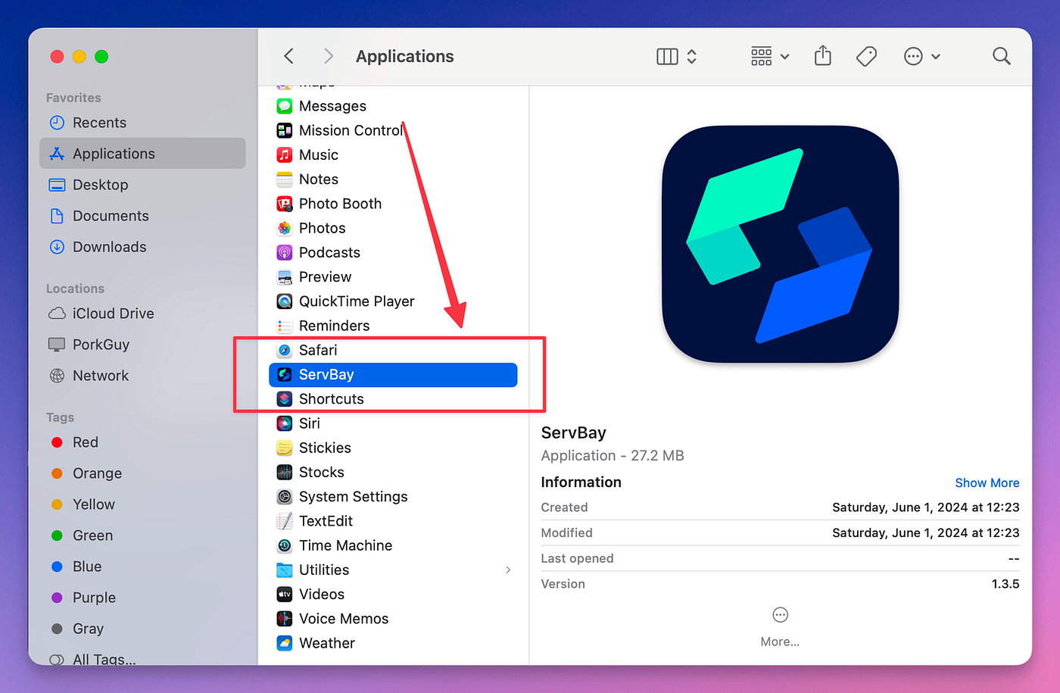
Task: Select the Time Machine app icon
Action: (x=285, y=545)
